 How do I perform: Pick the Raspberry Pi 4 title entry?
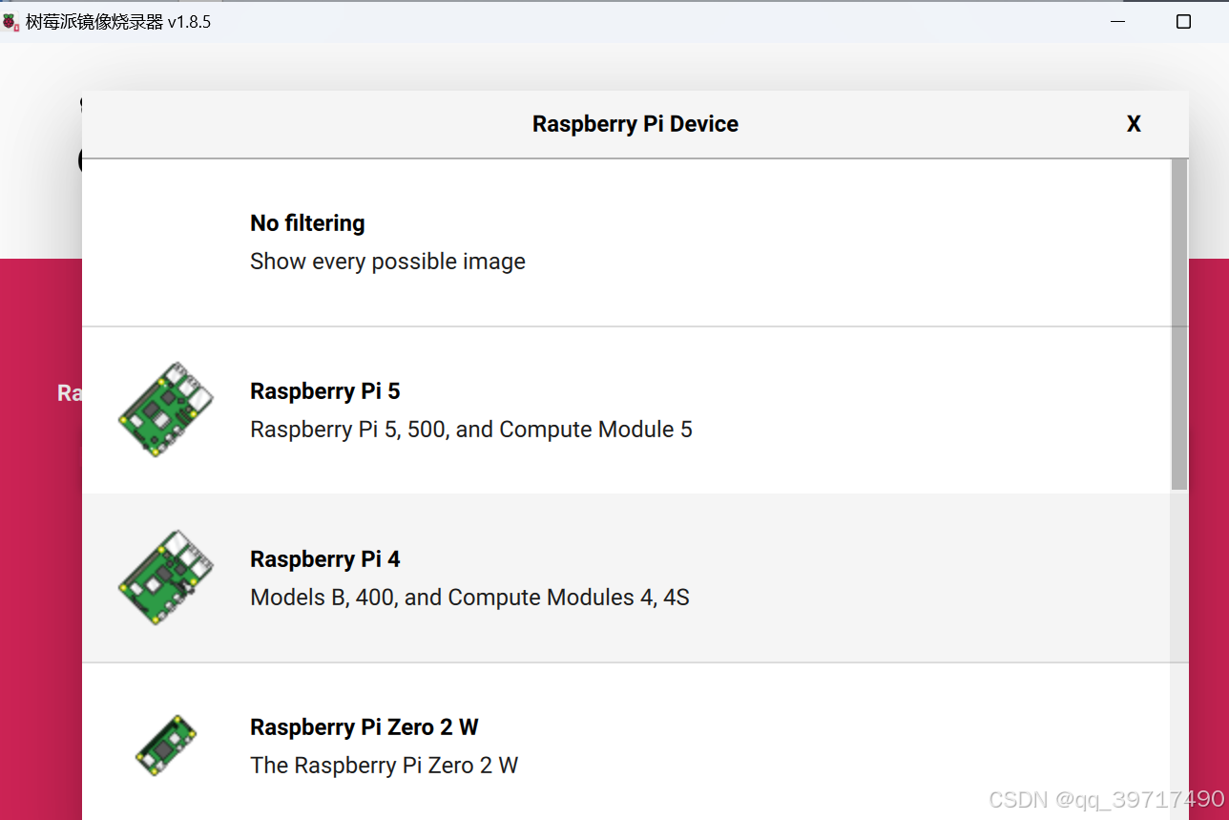pyautogui.click(x=325, y=559)
